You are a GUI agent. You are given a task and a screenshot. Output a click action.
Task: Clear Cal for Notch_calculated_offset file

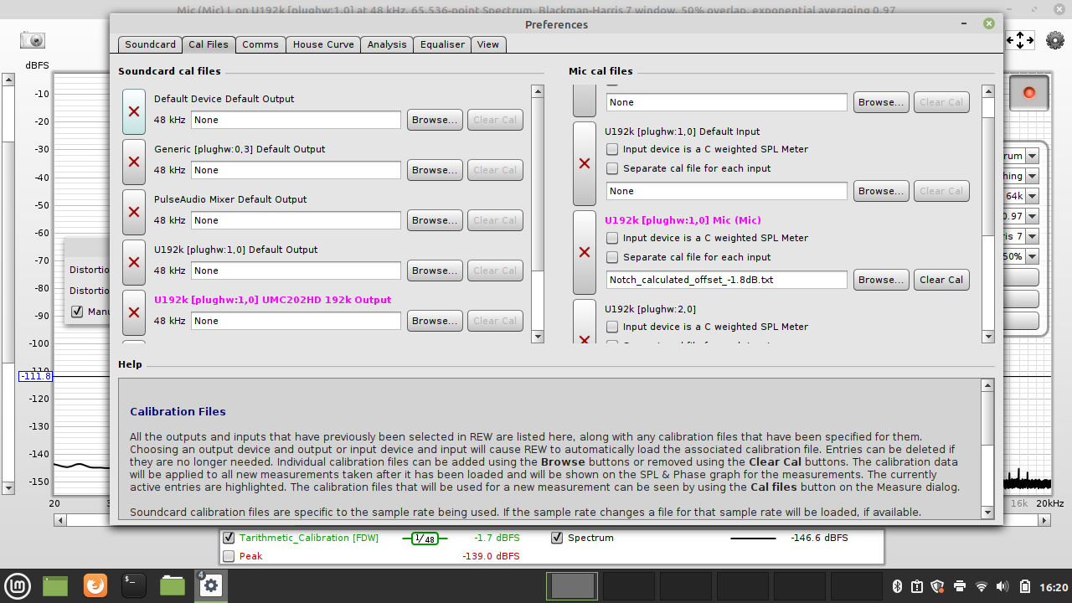point(941,280)
